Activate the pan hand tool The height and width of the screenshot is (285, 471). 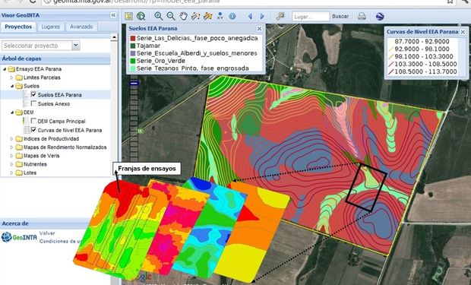(183, 16)
